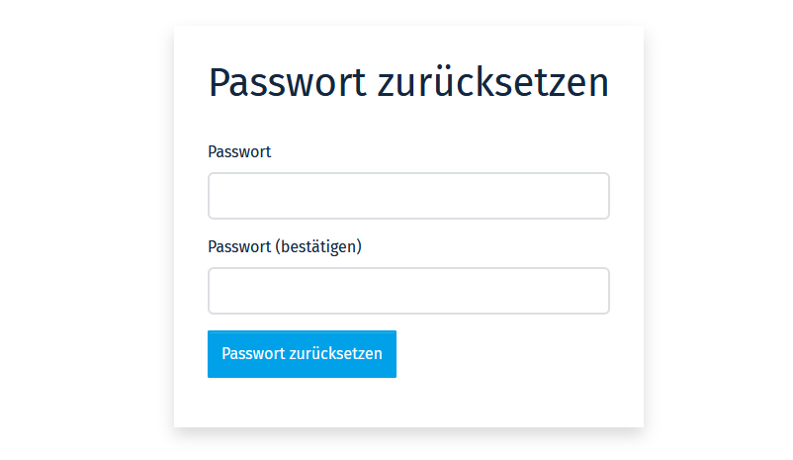Click the Passwort input field
Screen dimensions: 793x460
pos(408,196)
